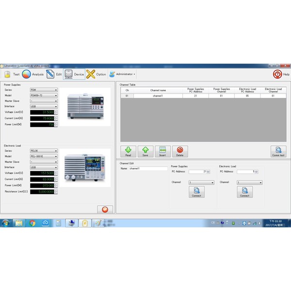Click the taskbar clock showing 03:30
Viewport: 291px width, 291px height.
coord(275,223)
